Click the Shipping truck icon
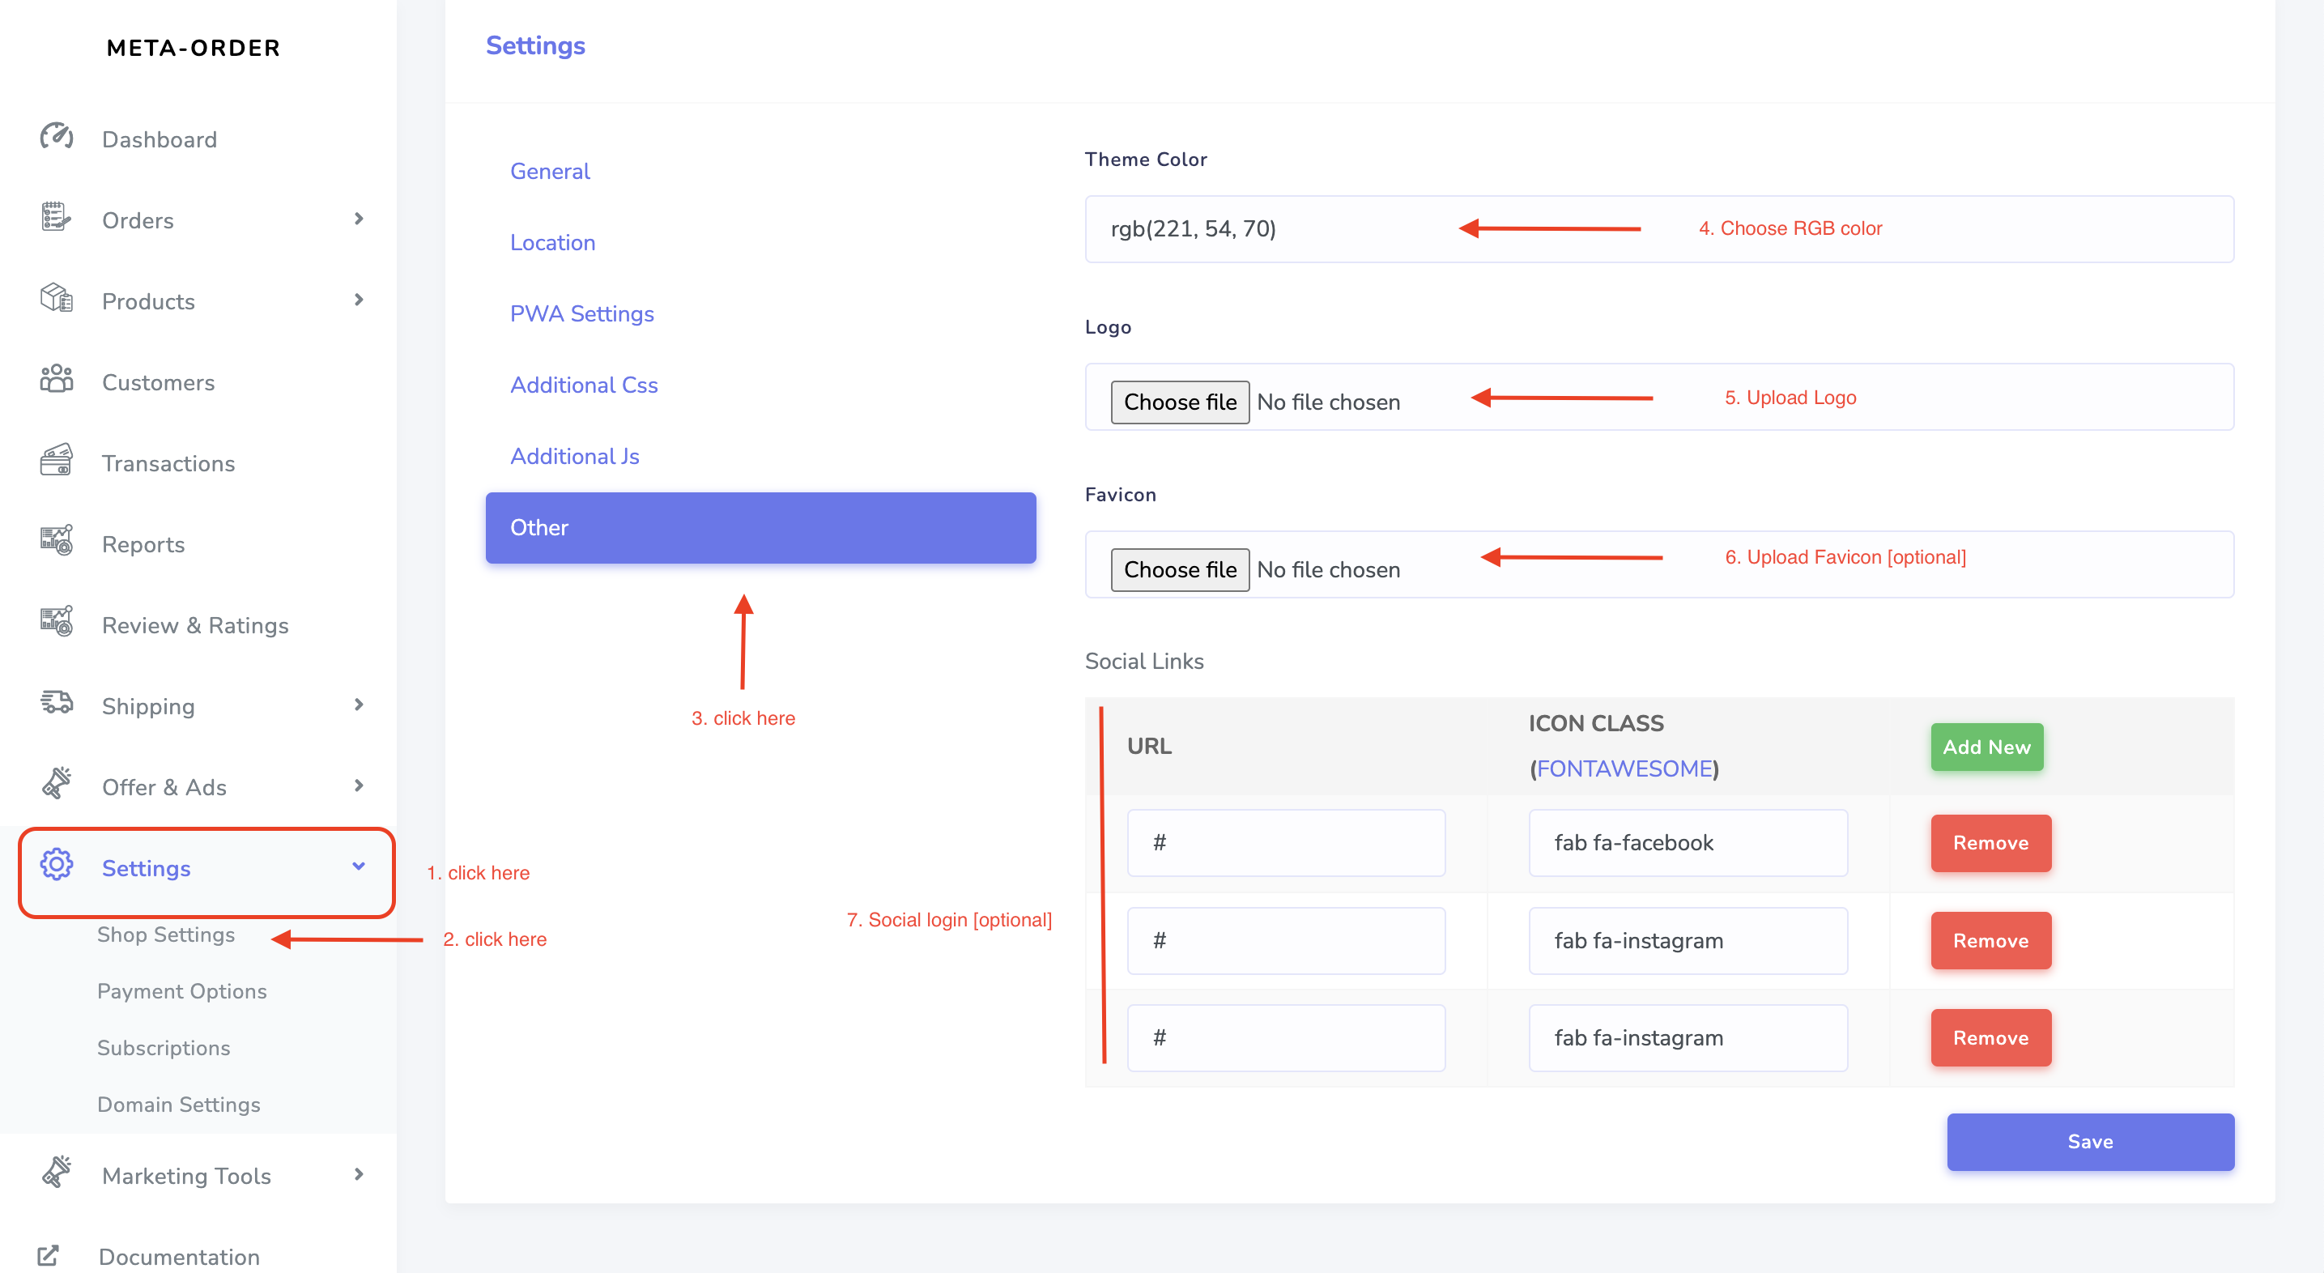The height and width of the screenshot is (1273, 2324). pyautogui.click(x=56, y=704)
